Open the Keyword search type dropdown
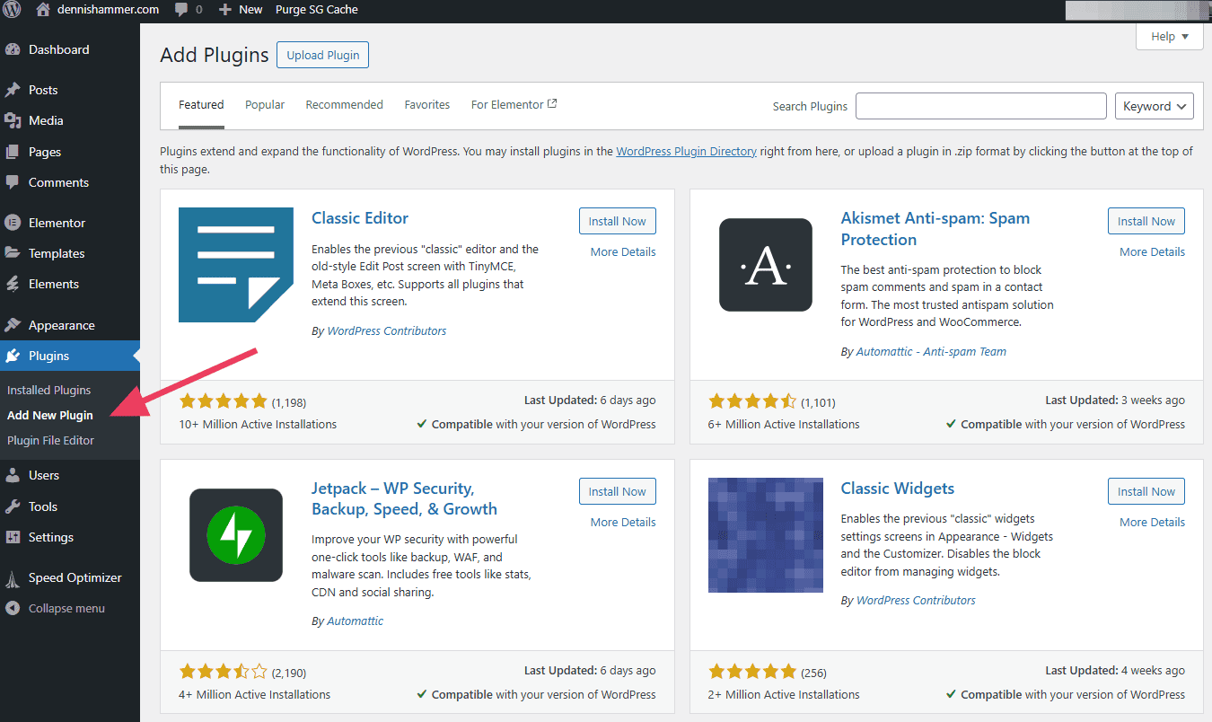This screenshot has width=1212, height=722. point(1154,106)
